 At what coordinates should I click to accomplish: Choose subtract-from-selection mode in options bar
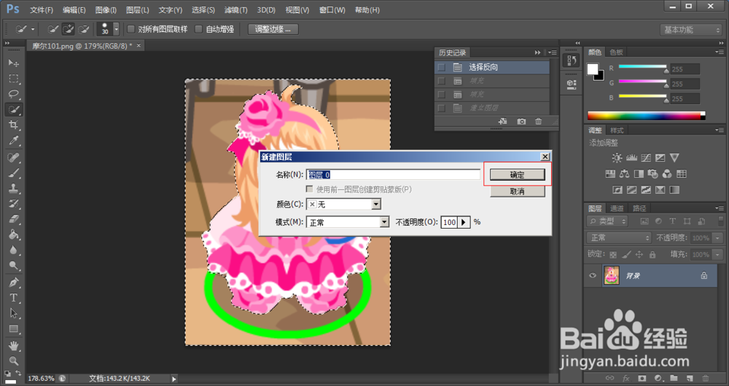point(84,29)
